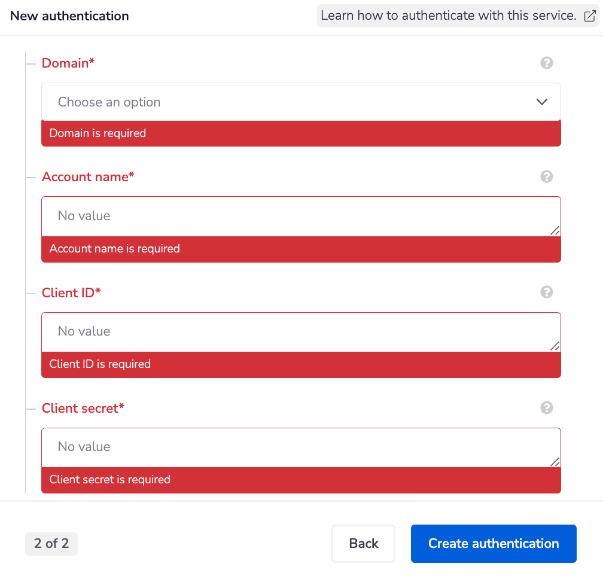
Task: Click the Client secret input field
Action: [293, 447]
